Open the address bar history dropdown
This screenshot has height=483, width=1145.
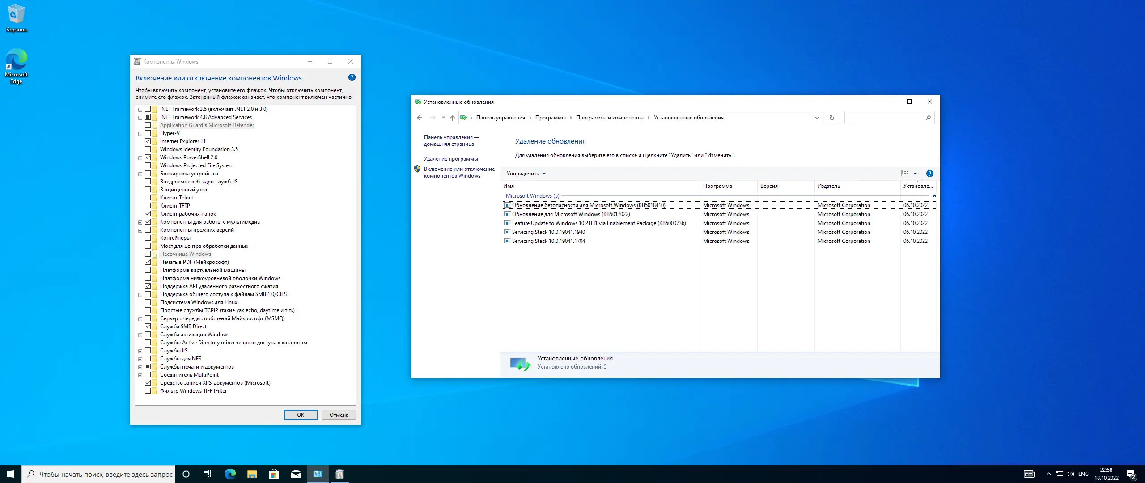tap(817, 118)
